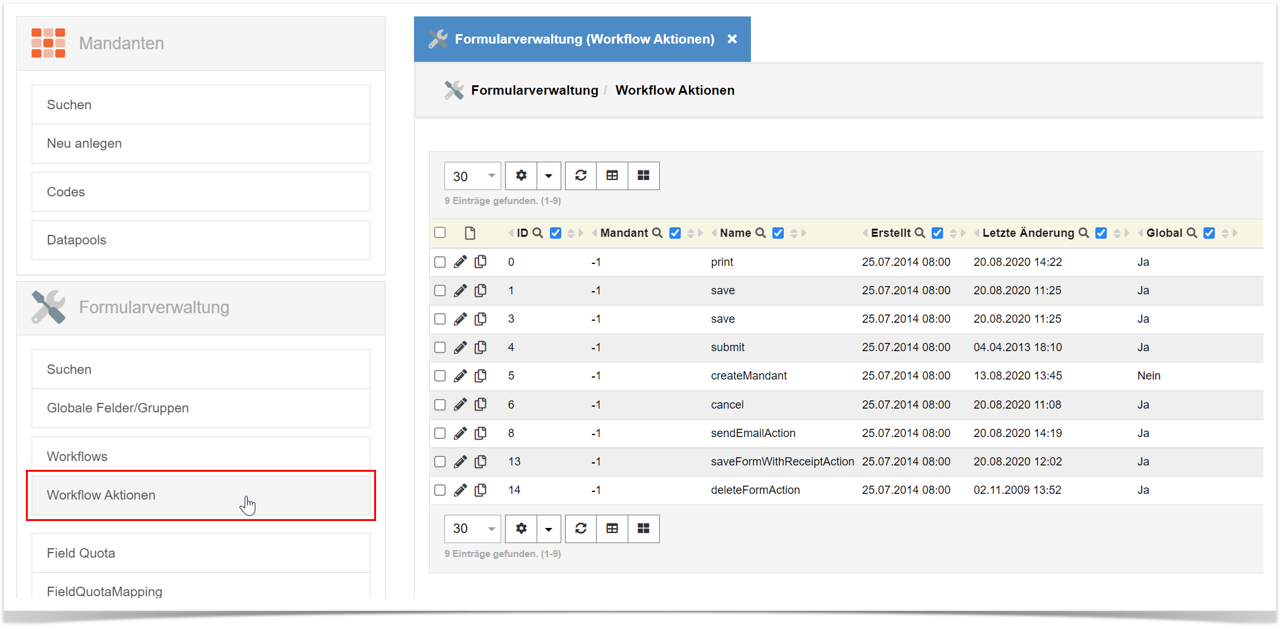The width and height of the screenshot is (1285, 629).
Task: Tick the checkbox for the cancel row
Action: (x=440, y=405)
